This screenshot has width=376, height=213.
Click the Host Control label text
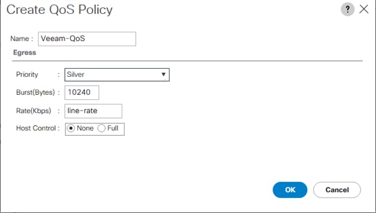36,128
